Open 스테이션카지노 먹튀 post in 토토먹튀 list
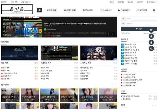Image resolution: width=159 pixels, height=110 pixels. coord(10,73)
